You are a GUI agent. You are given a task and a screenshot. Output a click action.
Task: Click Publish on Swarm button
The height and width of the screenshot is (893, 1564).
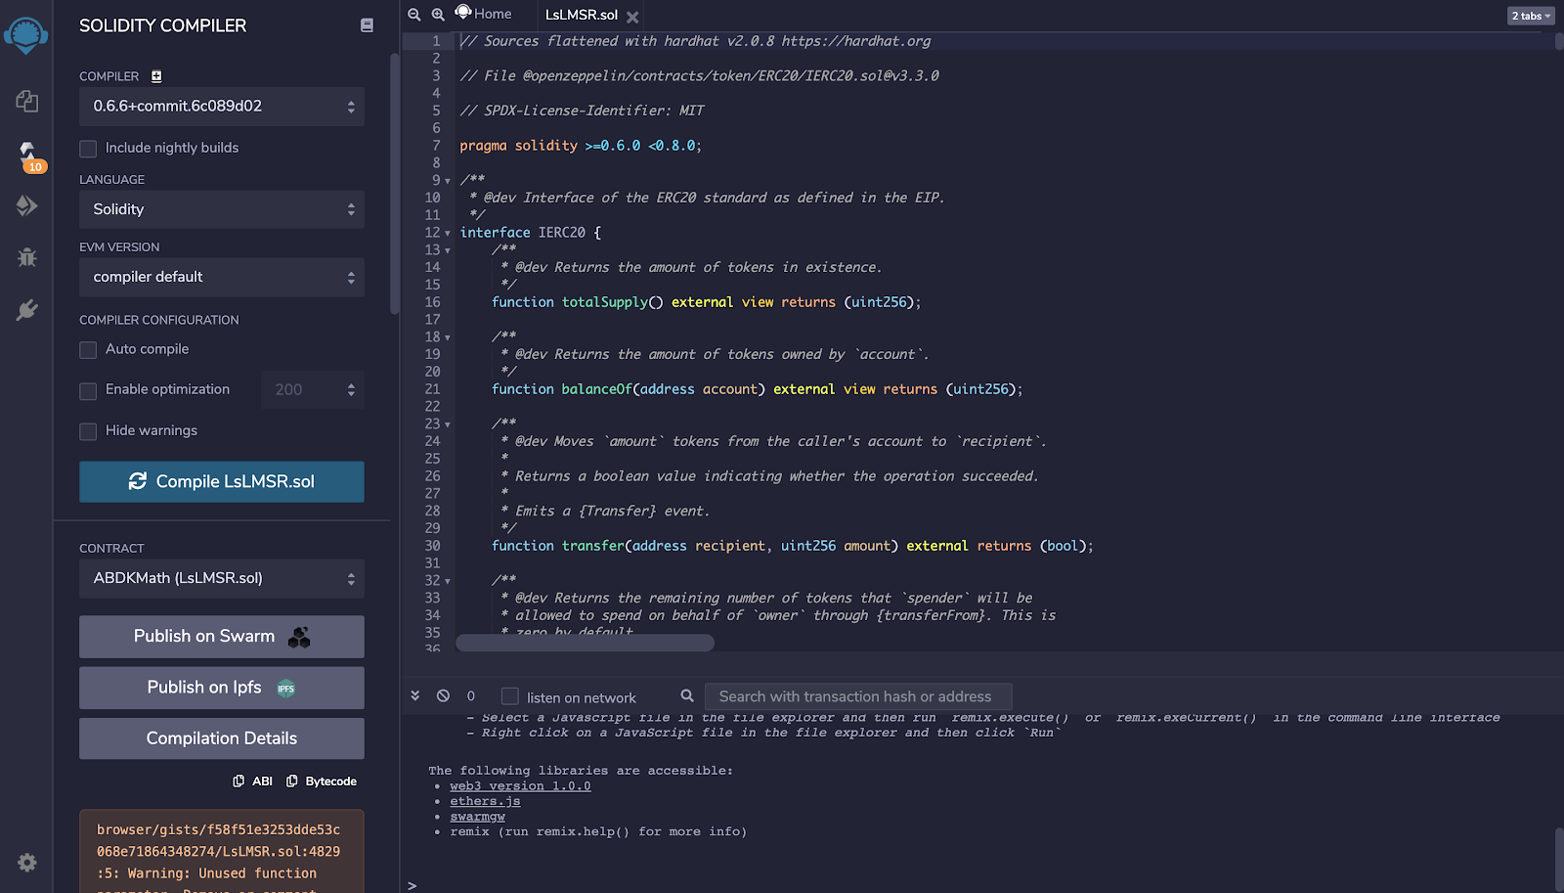[222, 637]
